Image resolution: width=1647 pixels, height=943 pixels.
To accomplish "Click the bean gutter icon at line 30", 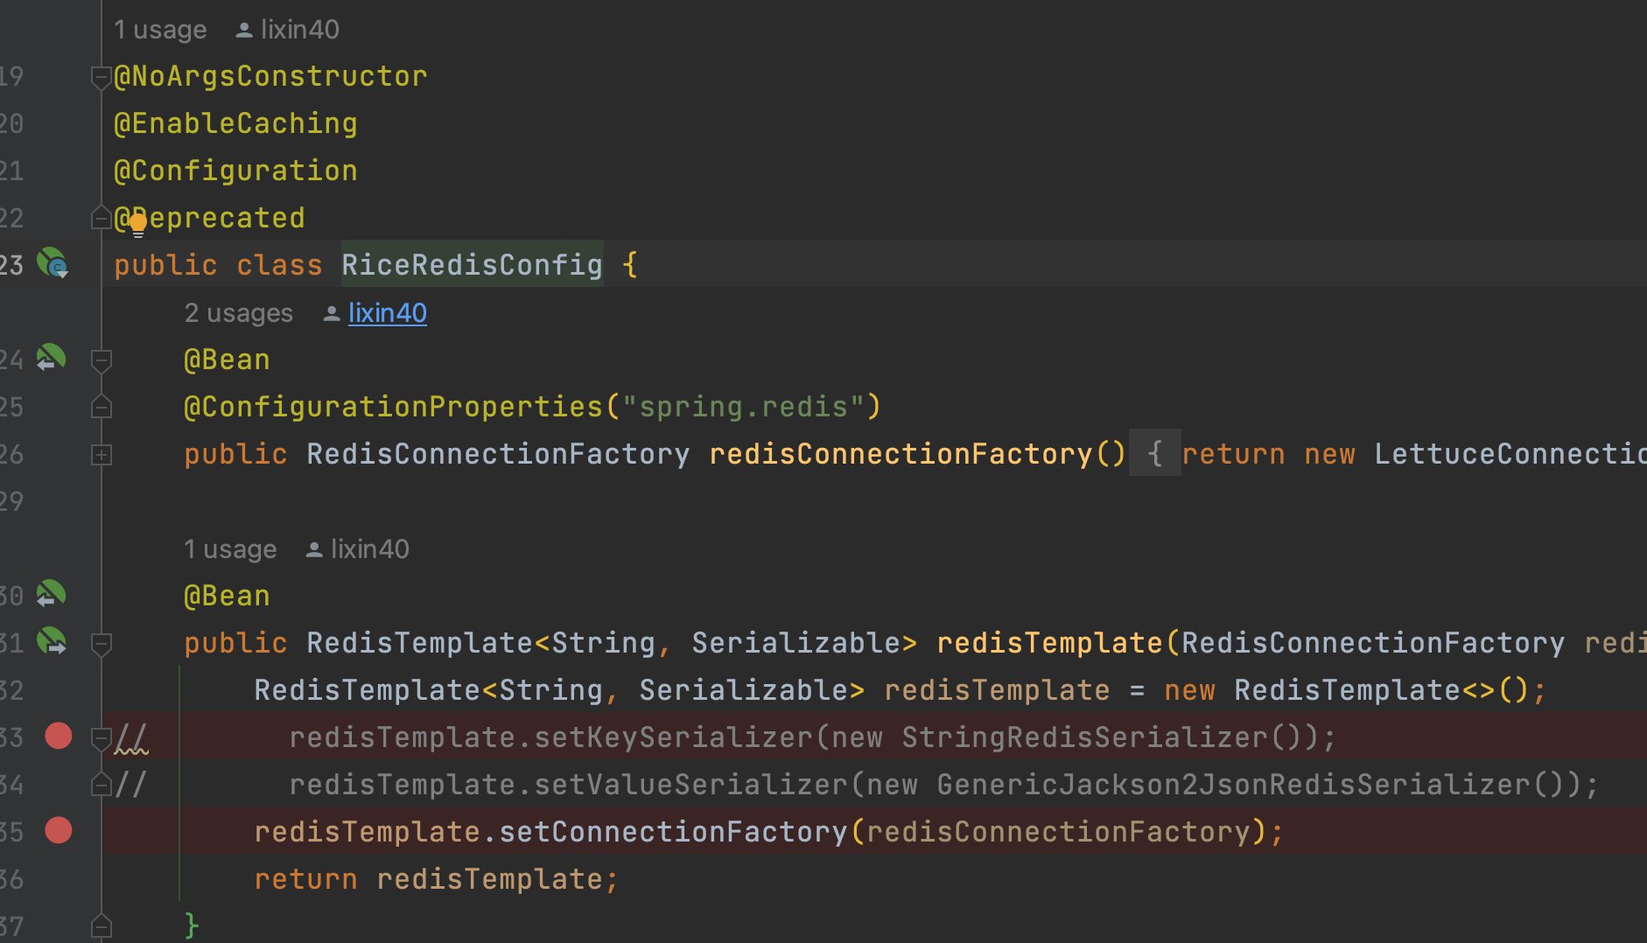I will 51,594.
